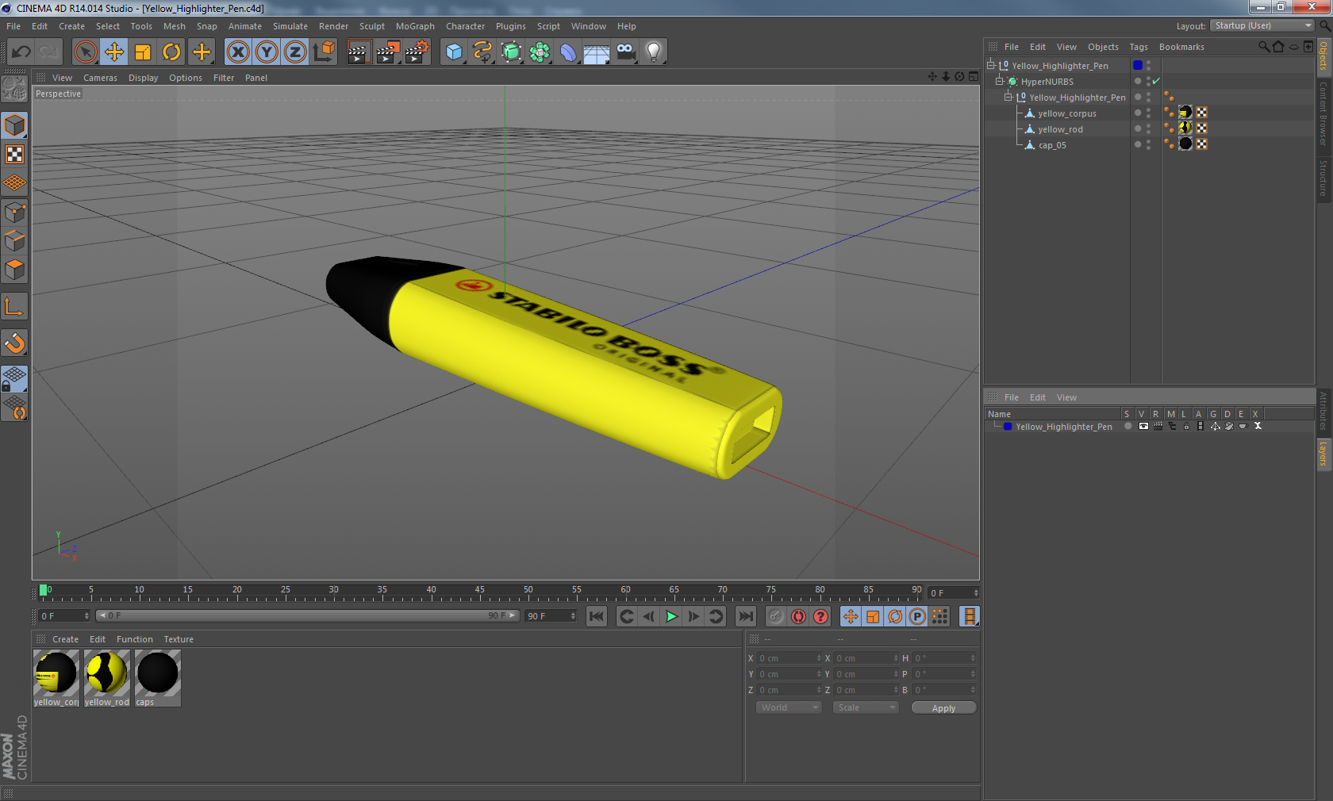This screenshot has width=1333, height=801.
Task: Step to the next frame
Action: pyautogui.click(x=693, y=616)
